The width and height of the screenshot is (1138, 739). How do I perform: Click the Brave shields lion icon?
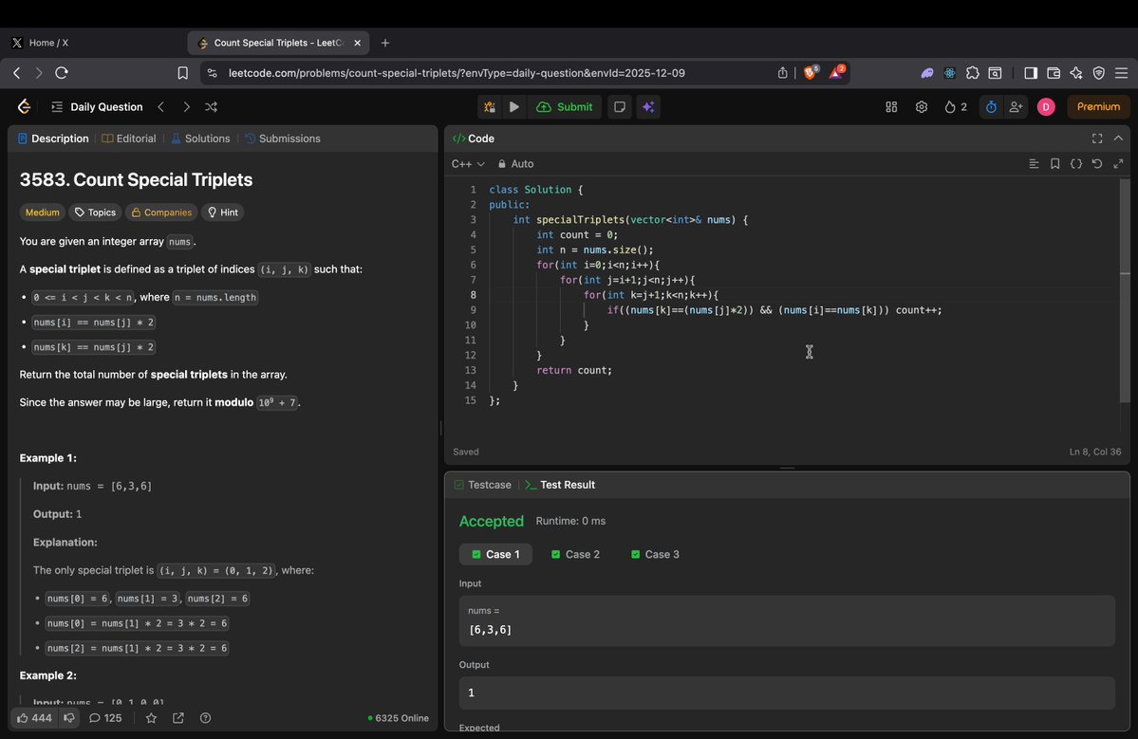tap(811, 72)
